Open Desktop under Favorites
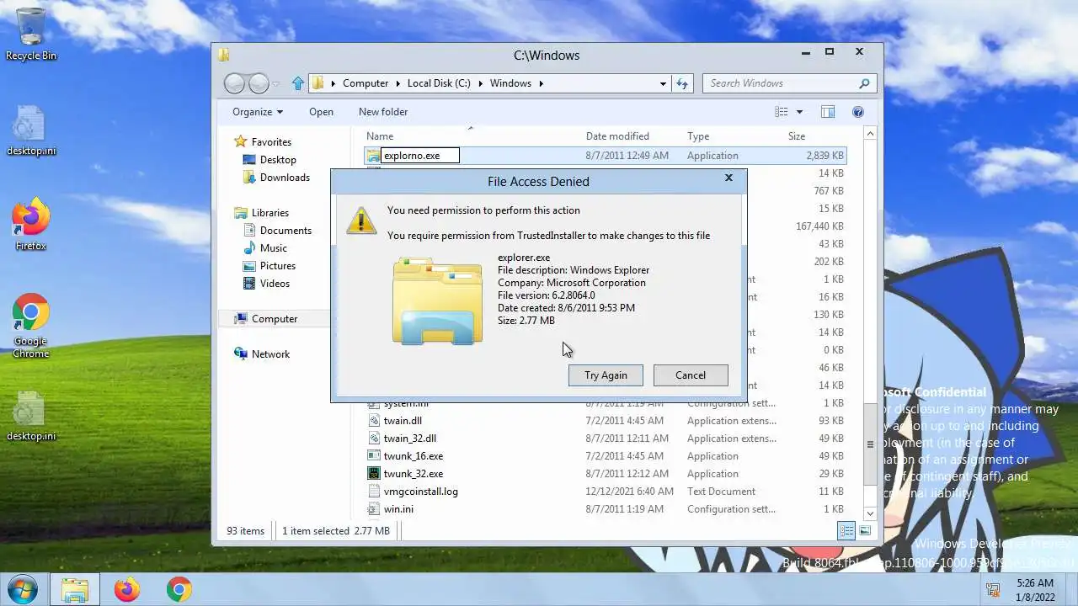 (x=278, y=160)
